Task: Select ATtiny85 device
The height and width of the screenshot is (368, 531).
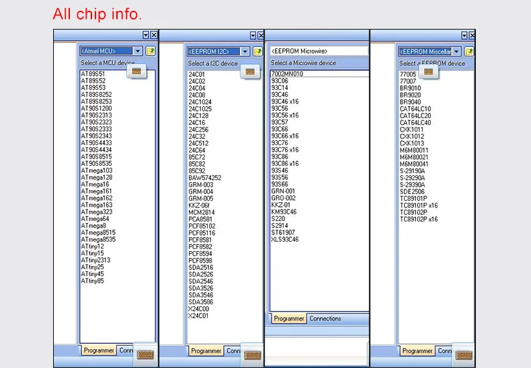Action: [x=92, y=281]
